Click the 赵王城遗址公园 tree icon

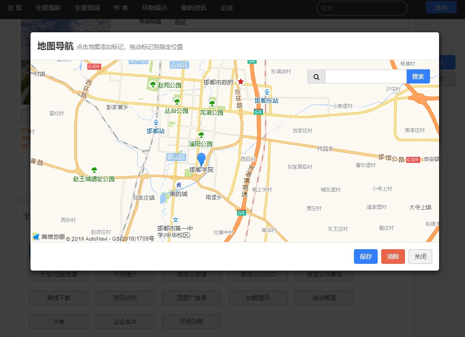[94, 170]
